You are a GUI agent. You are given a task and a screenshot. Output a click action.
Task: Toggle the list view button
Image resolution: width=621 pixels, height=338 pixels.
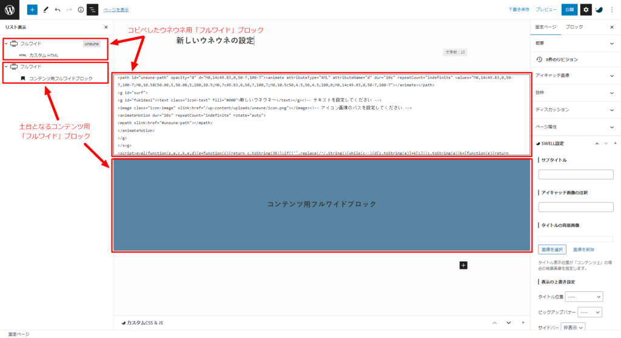pyautogui.click(x=92, y=10)
